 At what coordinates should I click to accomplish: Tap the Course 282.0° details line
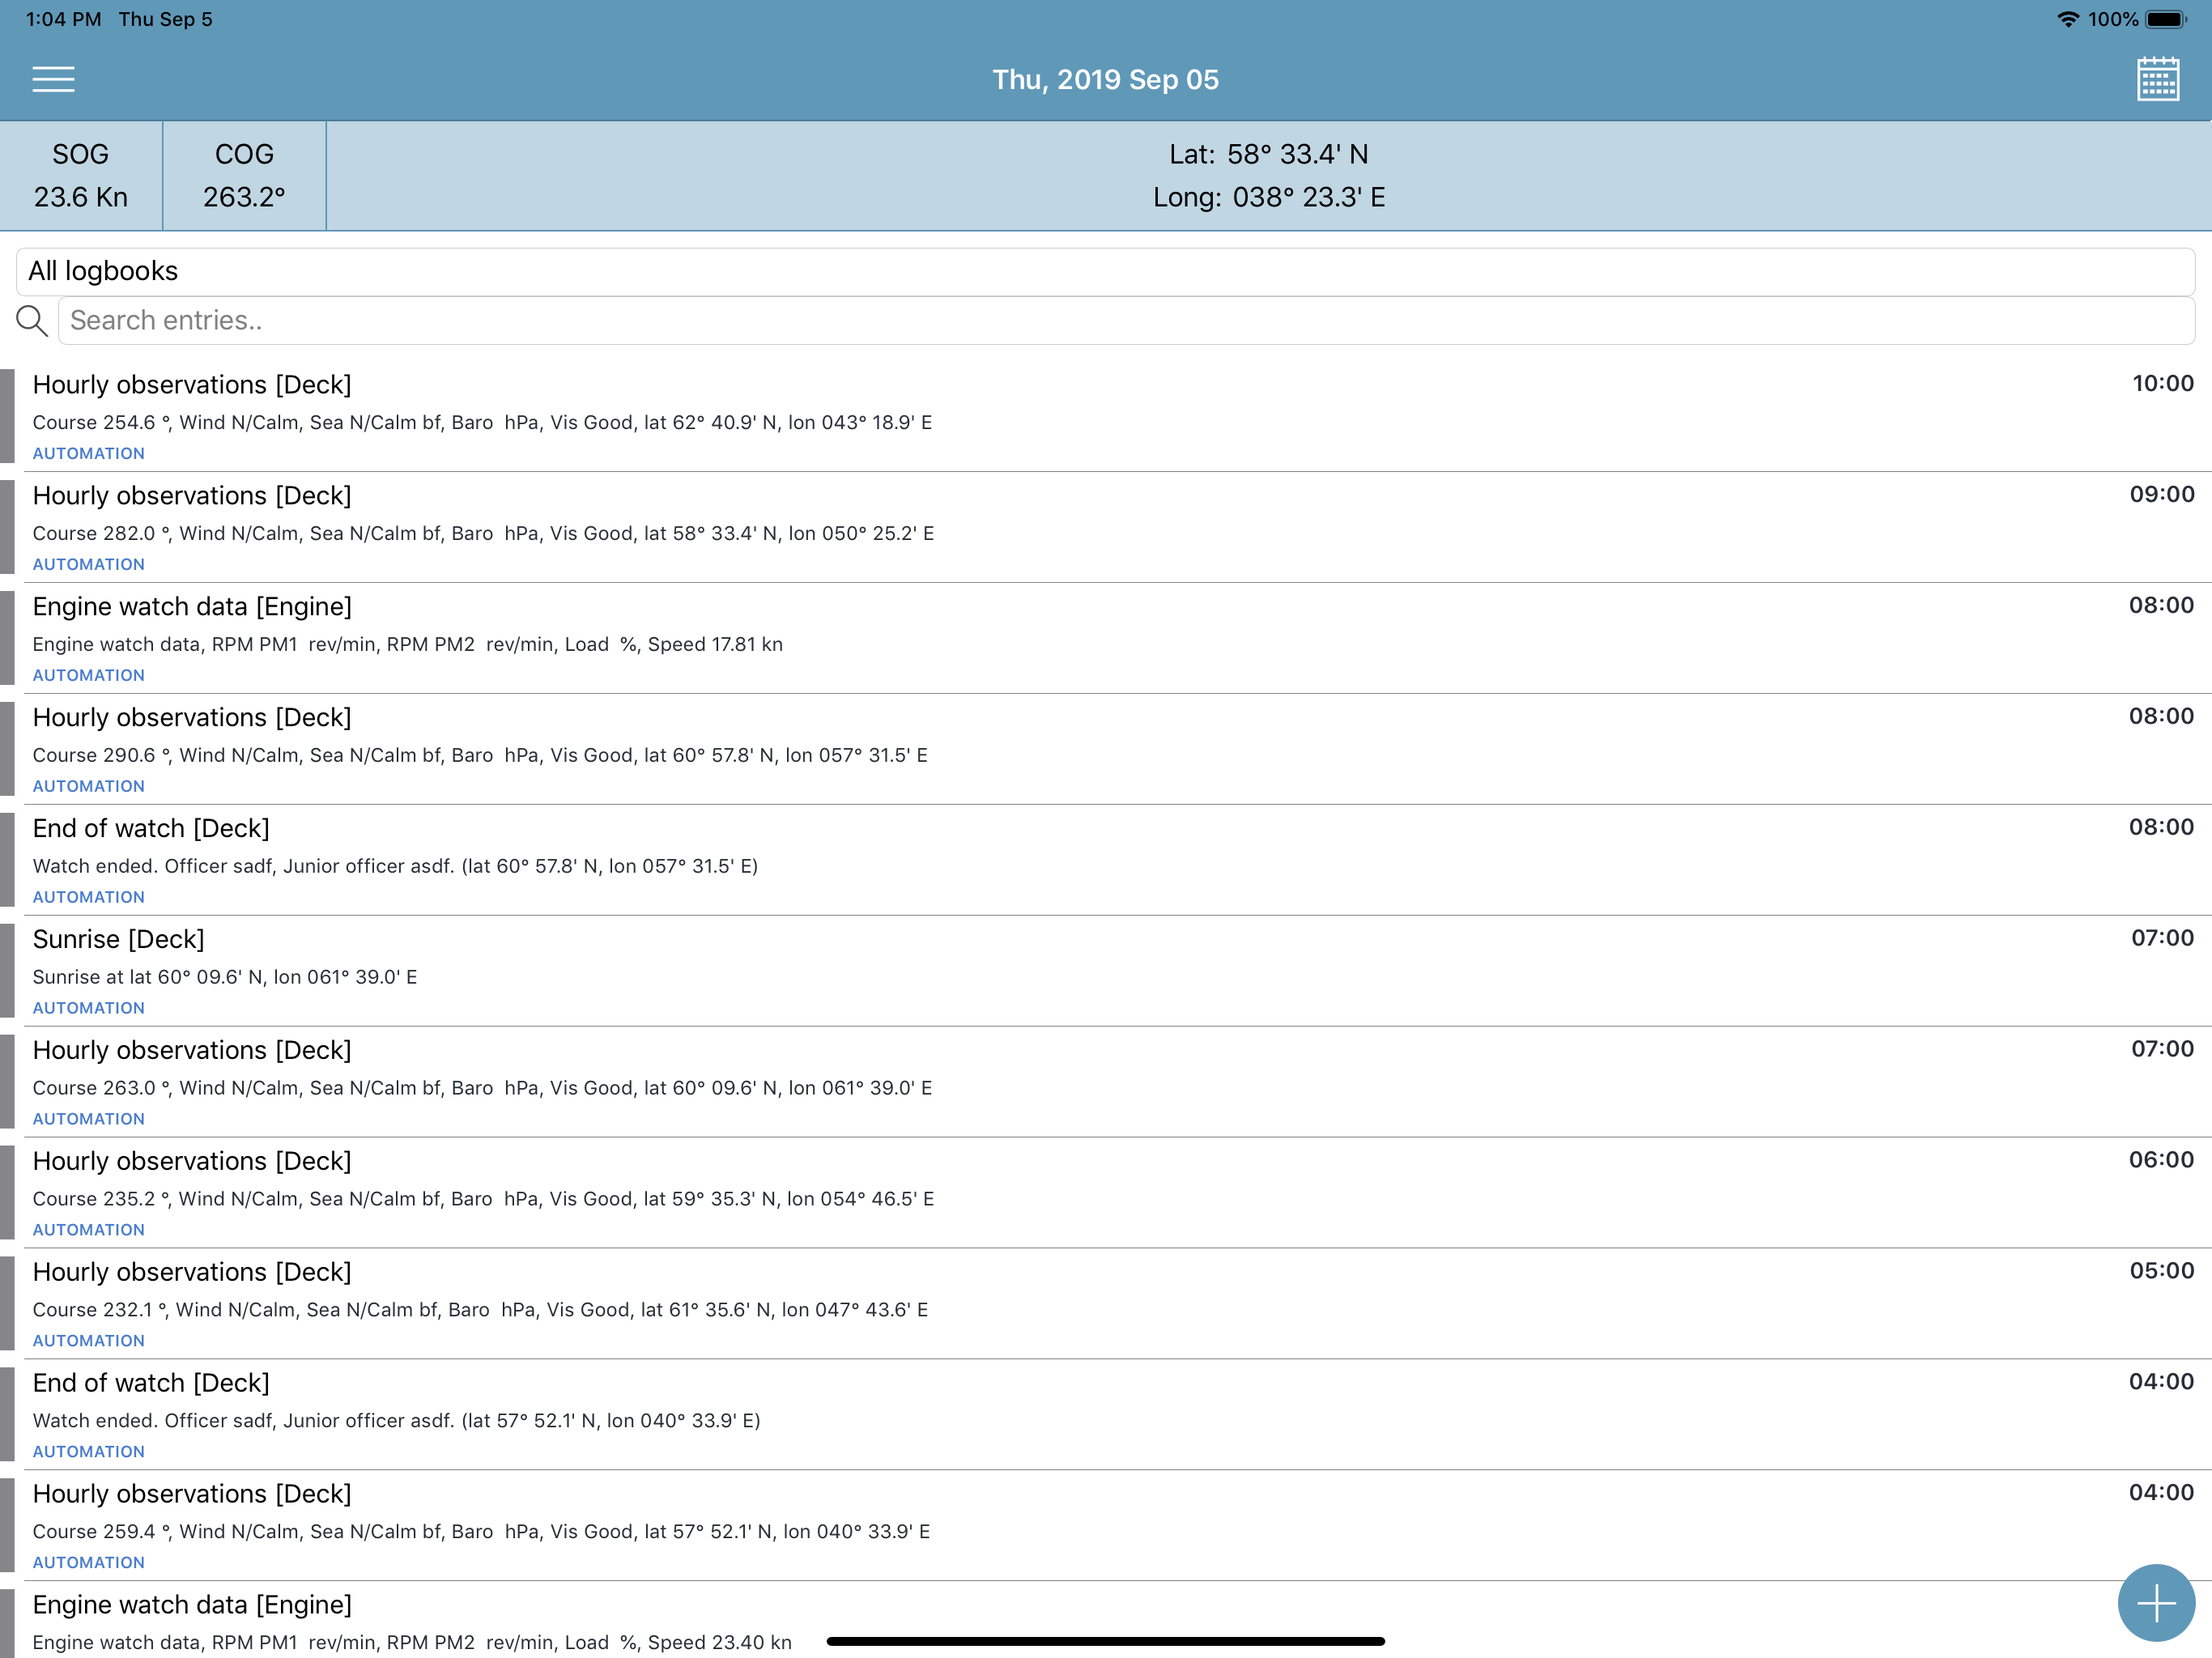click(x=483, y=533)
